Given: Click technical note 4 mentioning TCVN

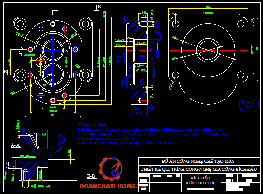Looking at the screenshot, I should pyautogui.click(x=128, y=143).
